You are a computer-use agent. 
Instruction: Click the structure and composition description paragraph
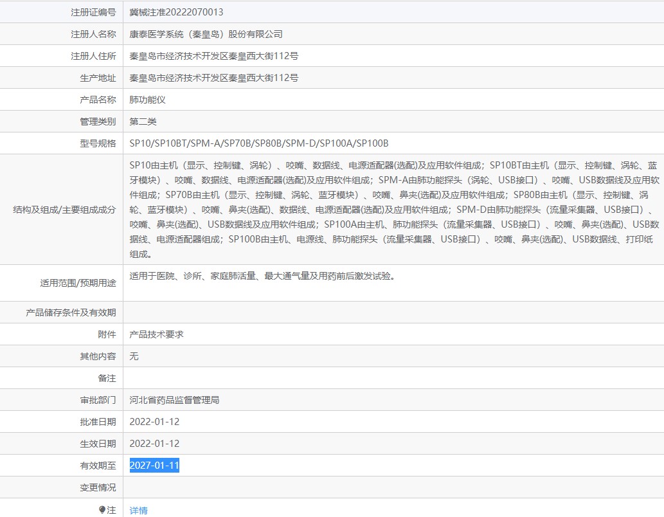[393, 209]
